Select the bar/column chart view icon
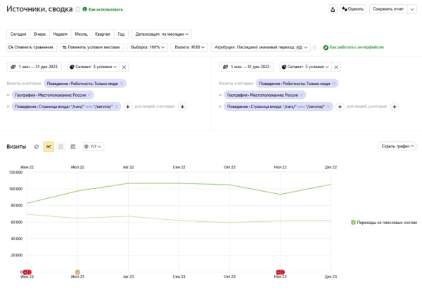The image size is (422, 302). 73,147
